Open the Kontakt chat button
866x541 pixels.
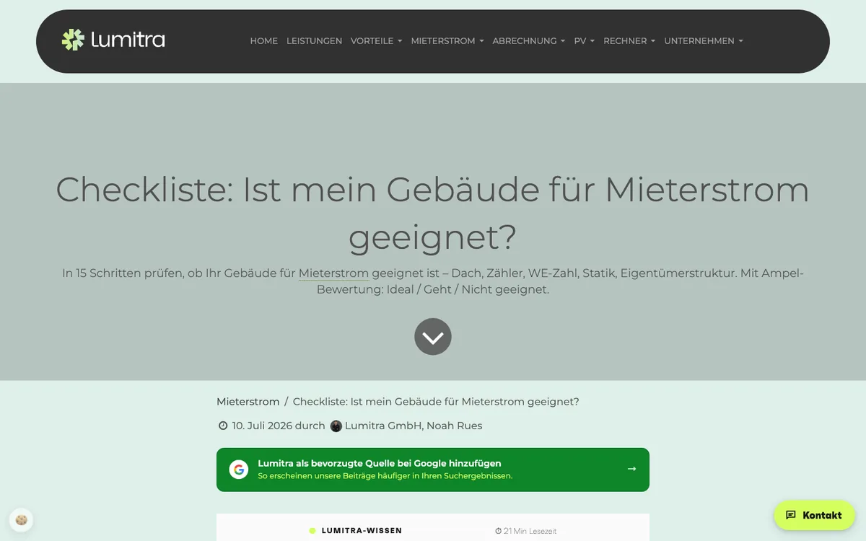[814, 515]
